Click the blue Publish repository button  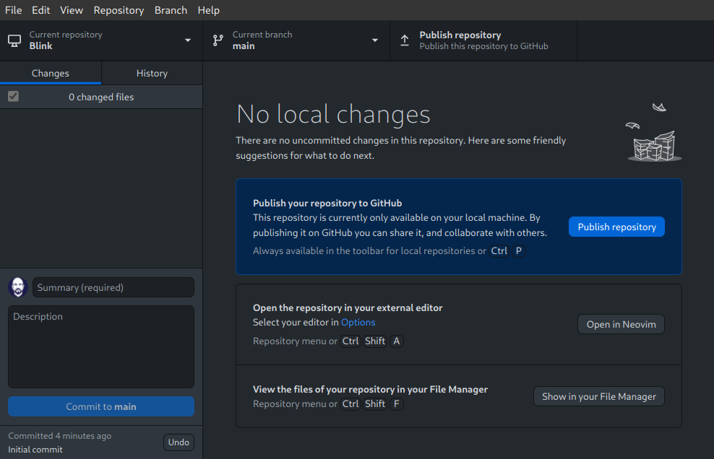[x=616, y=227]
